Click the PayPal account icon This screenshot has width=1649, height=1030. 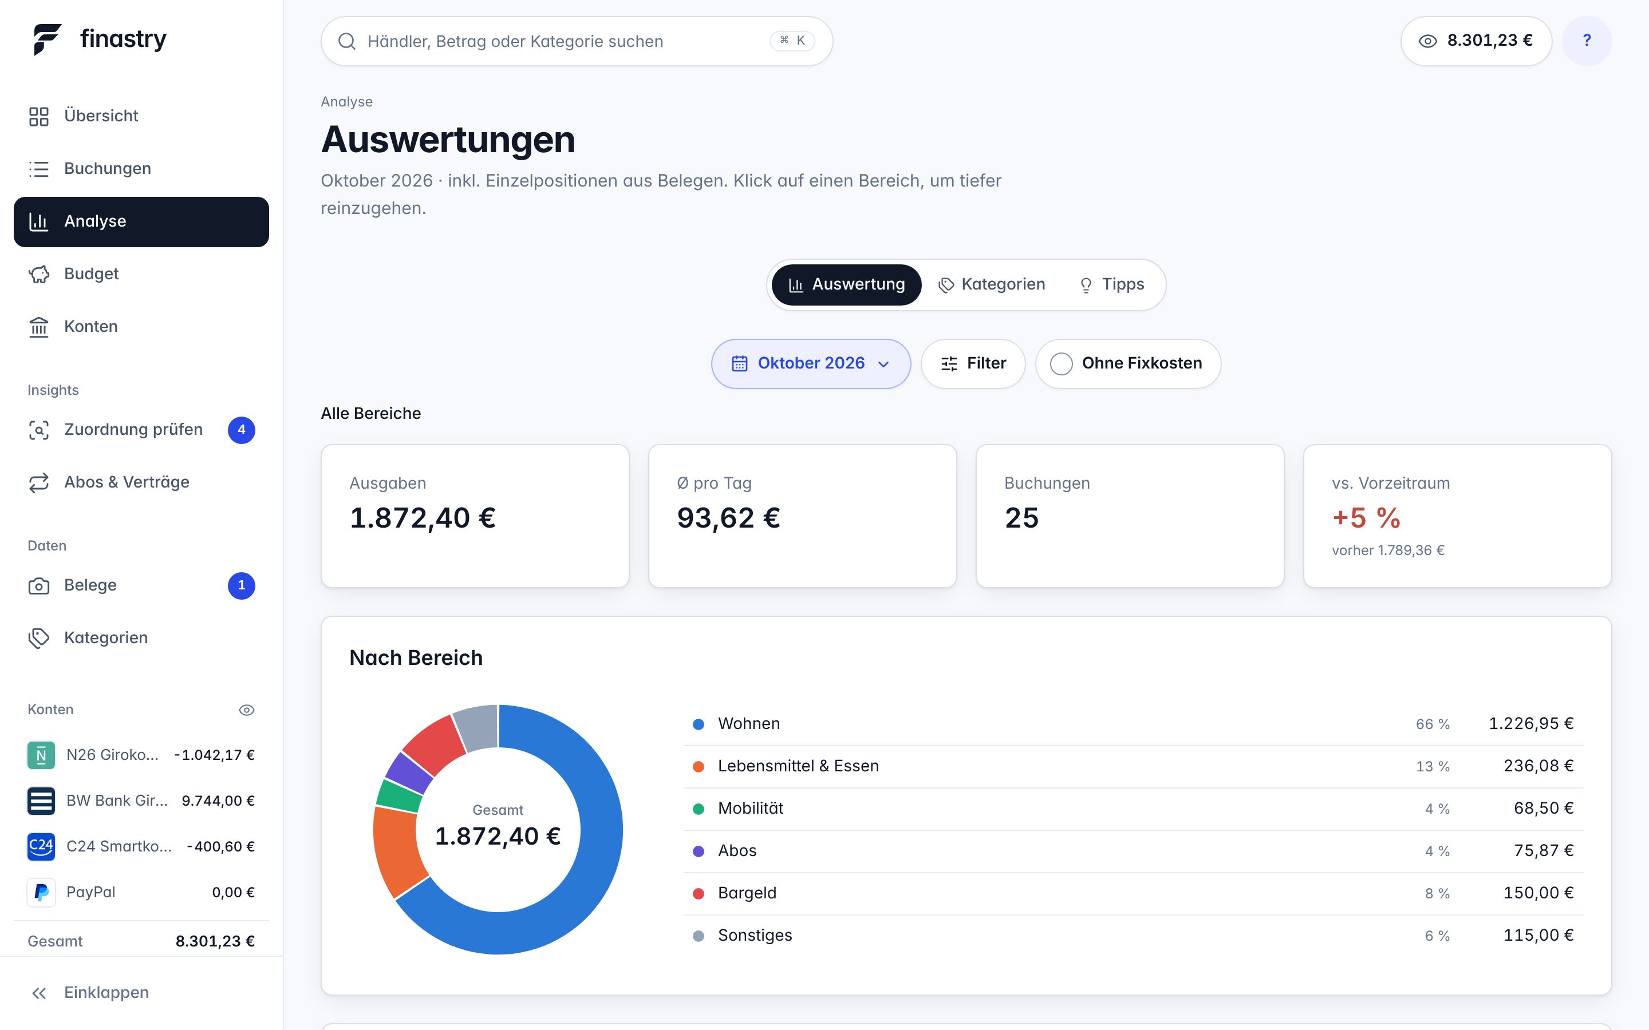(x=41, y=893)
